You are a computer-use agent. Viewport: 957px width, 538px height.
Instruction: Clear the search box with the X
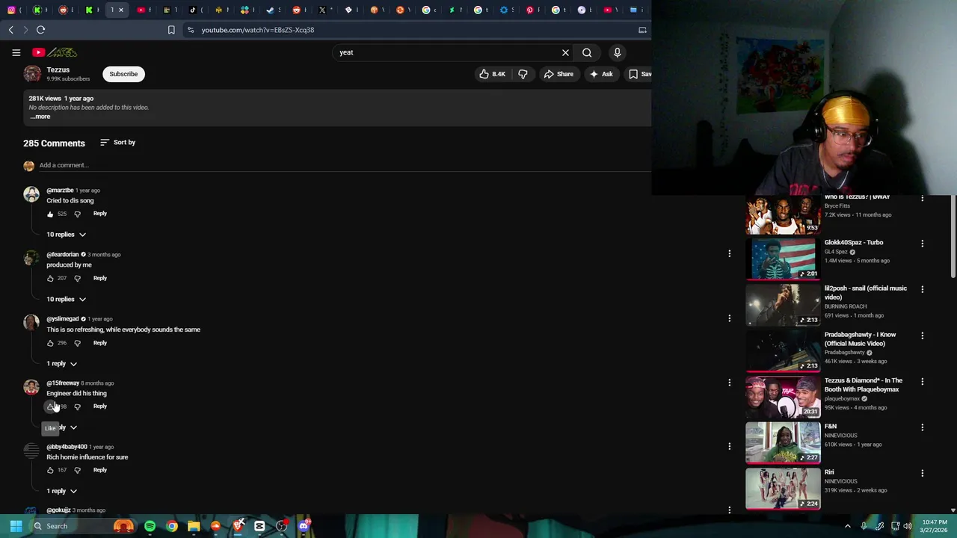pyautogui.click(x=565, y=52)
